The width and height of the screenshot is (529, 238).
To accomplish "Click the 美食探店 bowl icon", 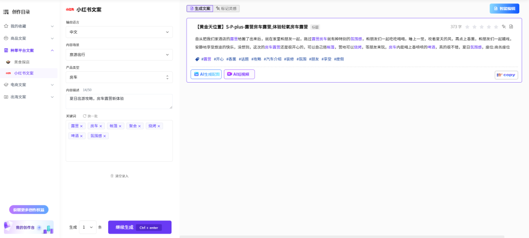I will (8, 62).
